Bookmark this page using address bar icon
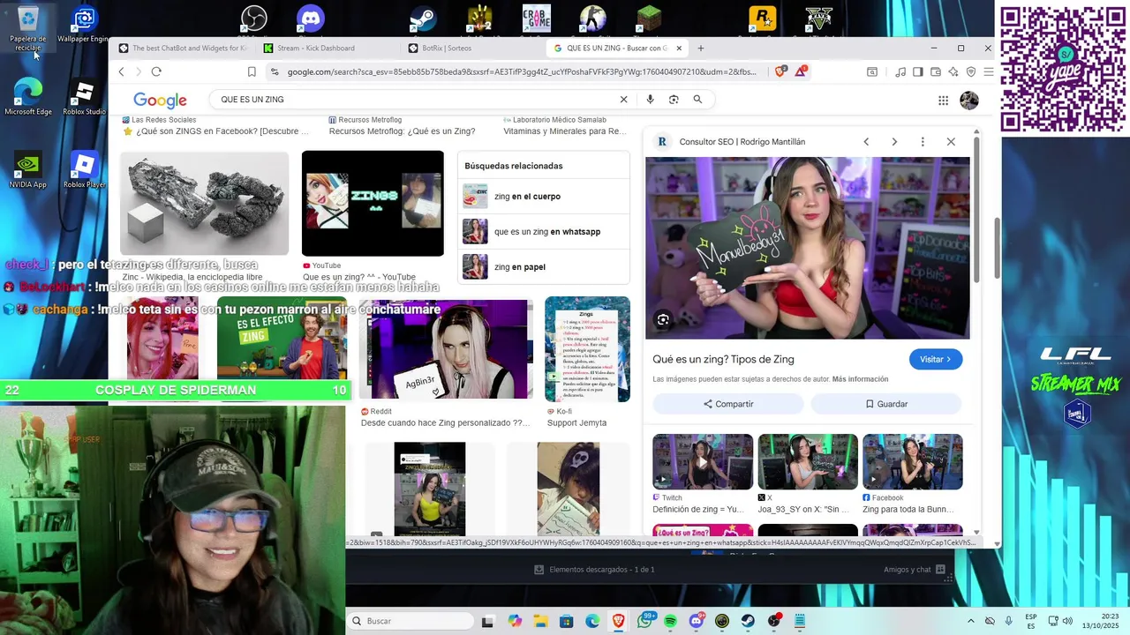Screen dimensions: 1130x635 tap(252, 71)
